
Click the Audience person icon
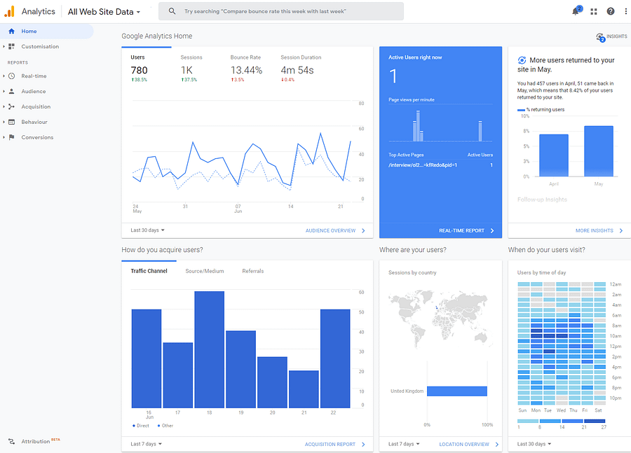[11, 91]
